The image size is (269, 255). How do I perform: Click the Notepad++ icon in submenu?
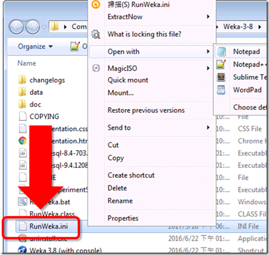point(221,64)
